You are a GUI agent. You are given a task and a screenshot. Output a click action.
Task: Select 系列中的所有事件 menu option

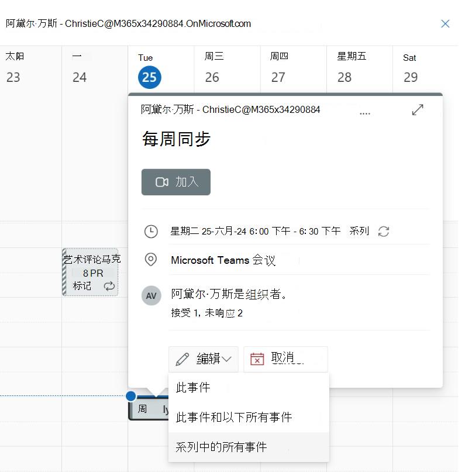pyautogui.click(x=249, y=447)
